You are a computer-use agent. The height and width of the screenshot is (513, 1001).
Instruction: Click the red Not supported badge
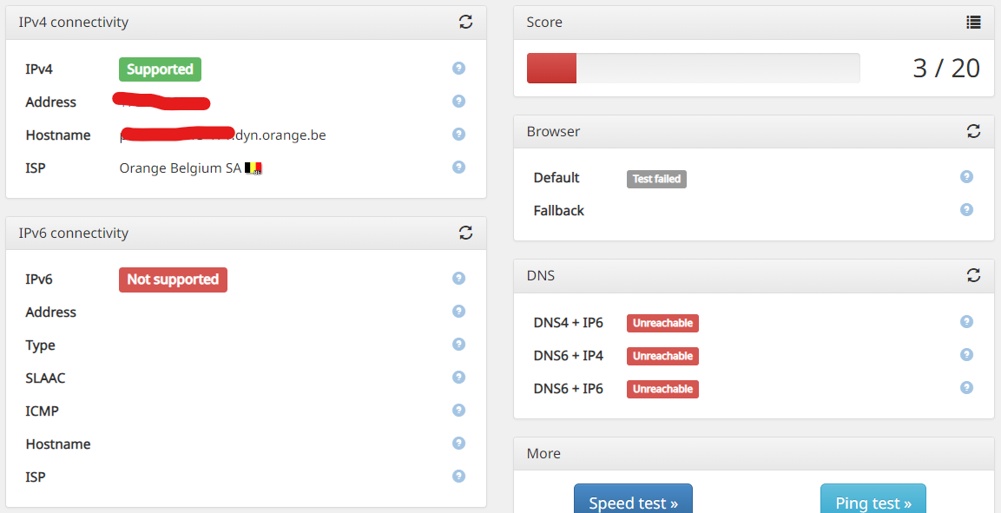pos(173,280)
